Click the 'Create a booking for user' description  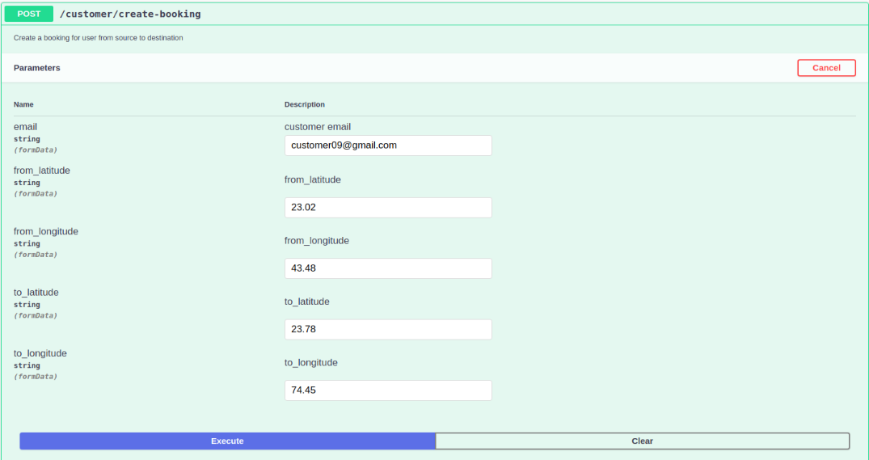98,38
